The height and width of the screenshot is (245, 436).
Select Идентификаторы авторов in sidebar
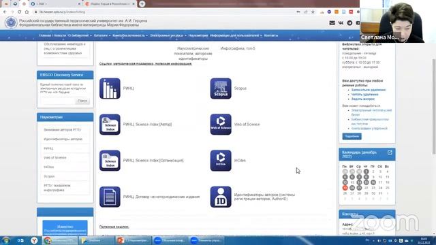pos(63,139)
